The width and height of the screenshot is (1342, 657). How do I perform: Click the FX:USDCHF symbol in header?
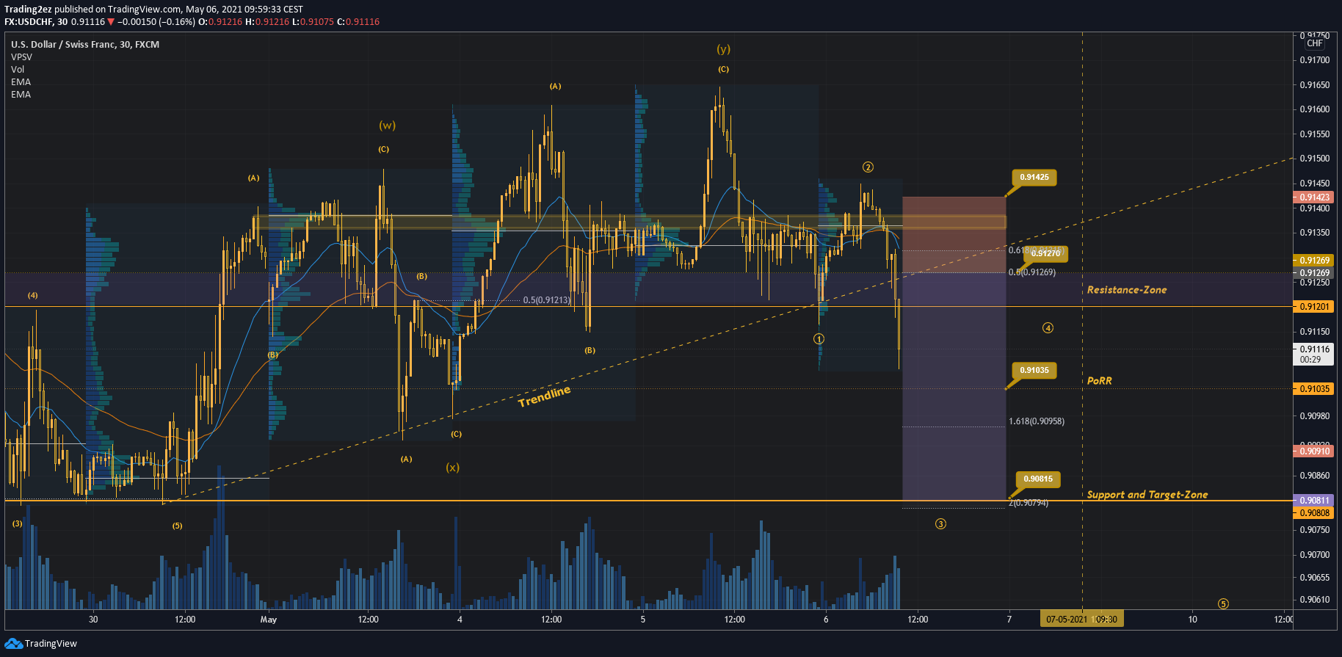coord(28,22)
